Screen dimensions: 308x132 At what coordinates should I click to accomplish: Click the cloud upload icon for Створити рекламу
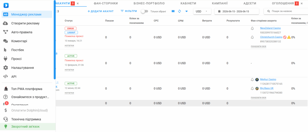click(x=6, y=23)
